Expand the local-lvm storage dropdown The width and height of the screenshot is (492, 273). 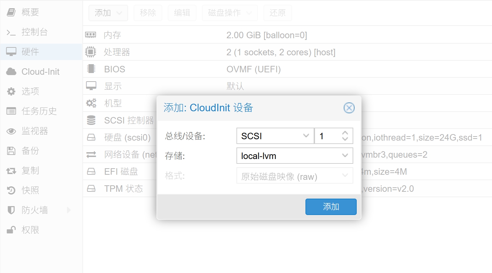tap(295, 156)
